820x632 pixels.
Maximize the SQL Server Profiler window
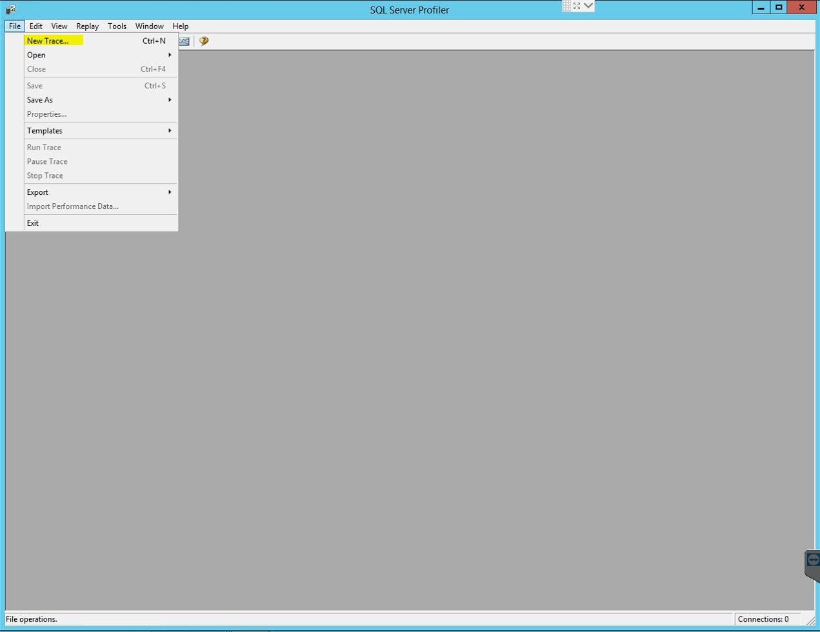(779, 7)
